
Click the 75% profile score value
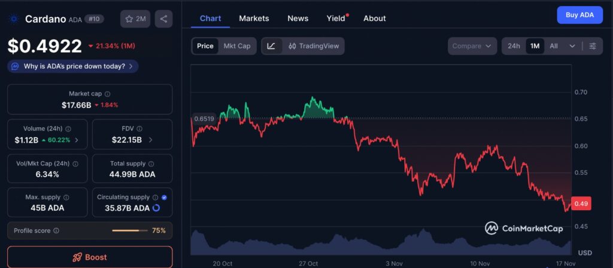click(159, 230)
